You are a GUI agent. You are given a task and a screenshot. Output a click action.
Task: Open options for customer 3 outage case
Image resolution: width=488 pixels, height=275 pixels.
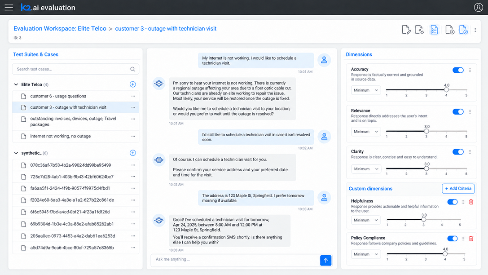pyautogui.click(x=133, y=107)
